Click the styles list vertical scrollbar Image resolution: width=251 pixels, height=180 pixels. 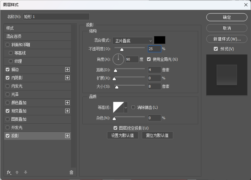[73, 96]
